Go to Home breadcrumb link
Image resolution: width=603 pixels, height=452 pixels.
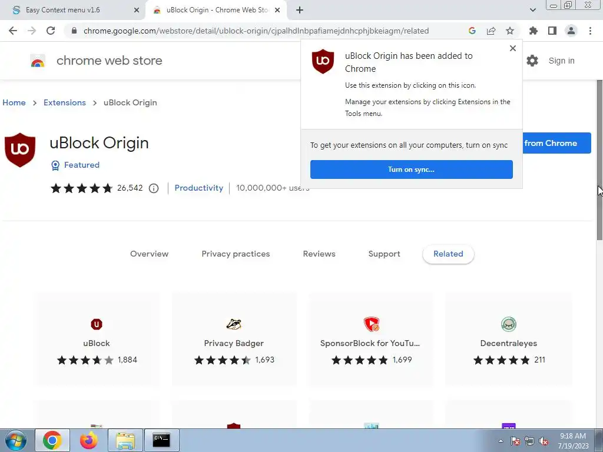(x=14, y=102)
